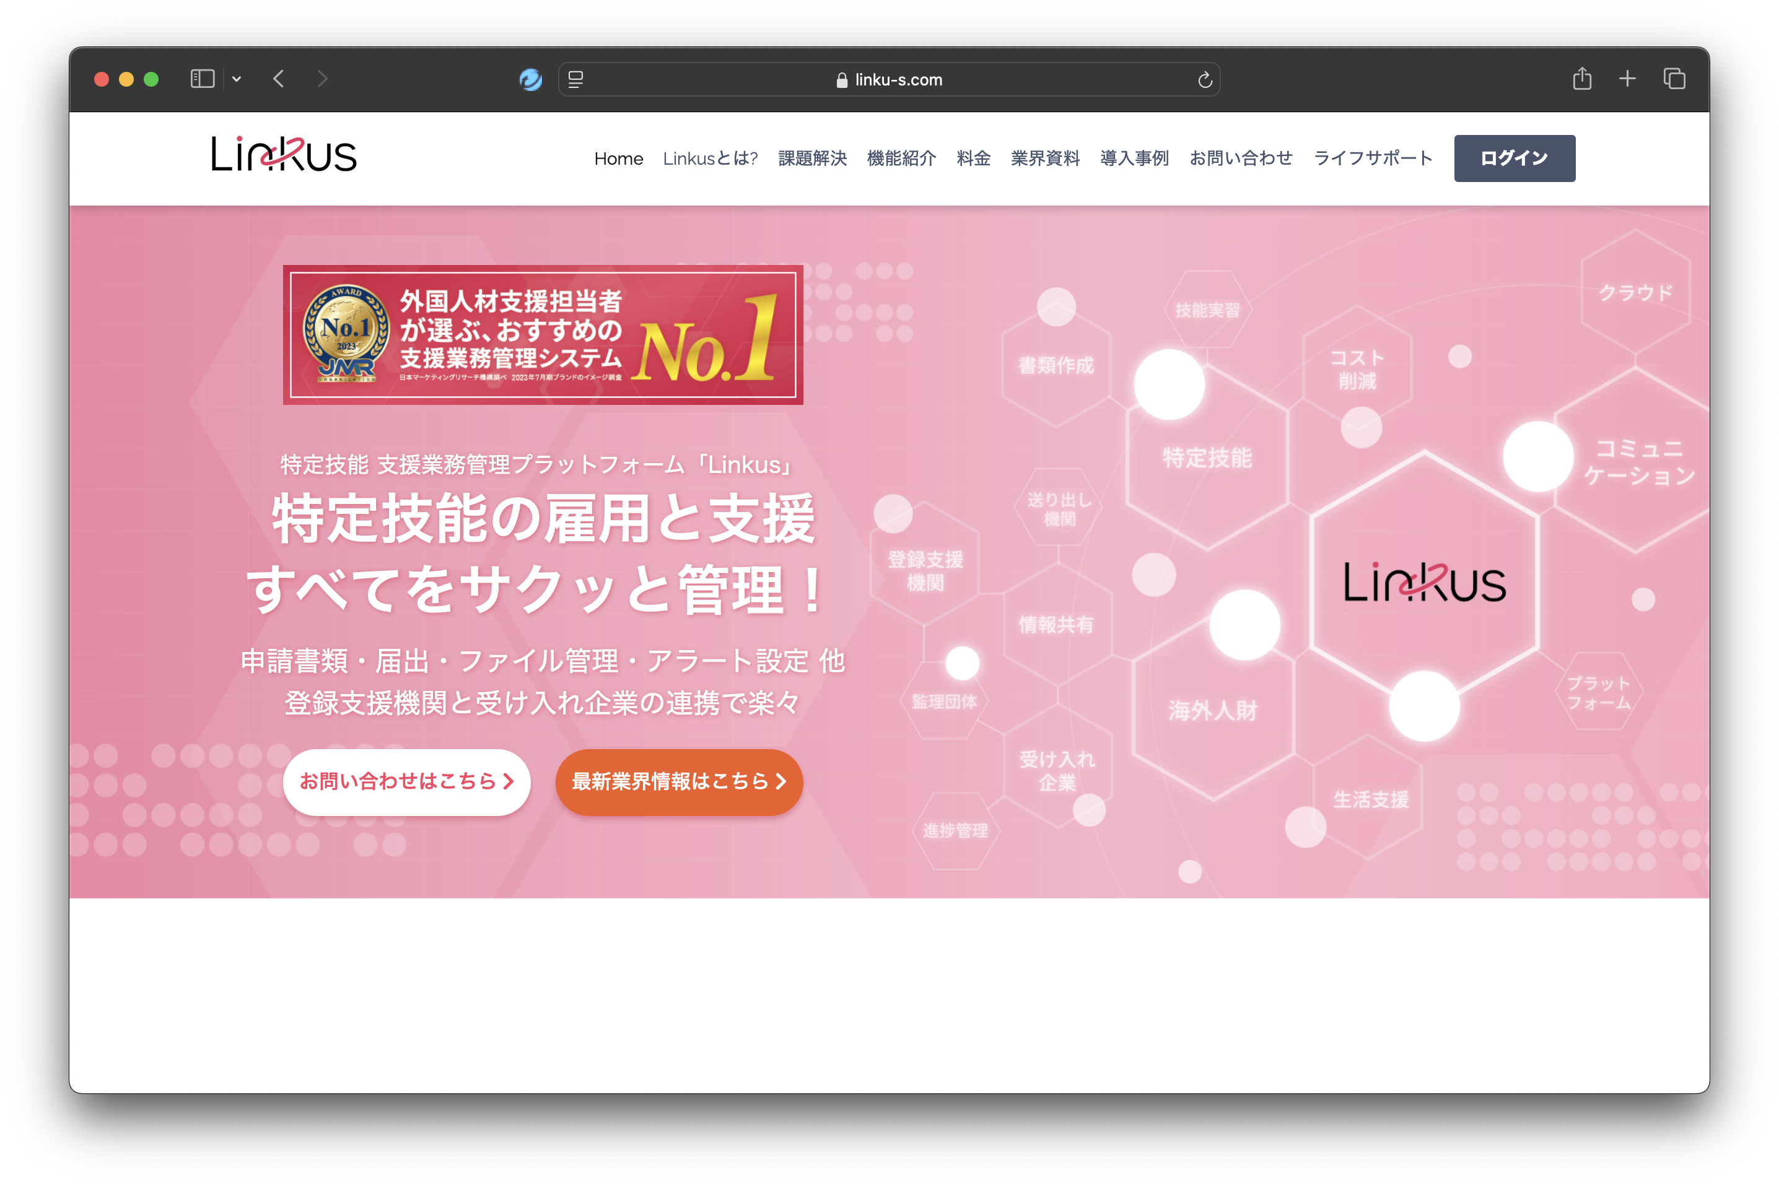Open the page reader icon in address bar
The image size is (1779, 1185).
[575, 79]
